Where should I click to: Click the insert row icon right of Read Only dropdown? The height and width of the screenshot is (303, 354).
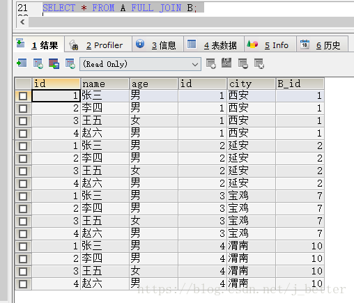click(211, 63)
